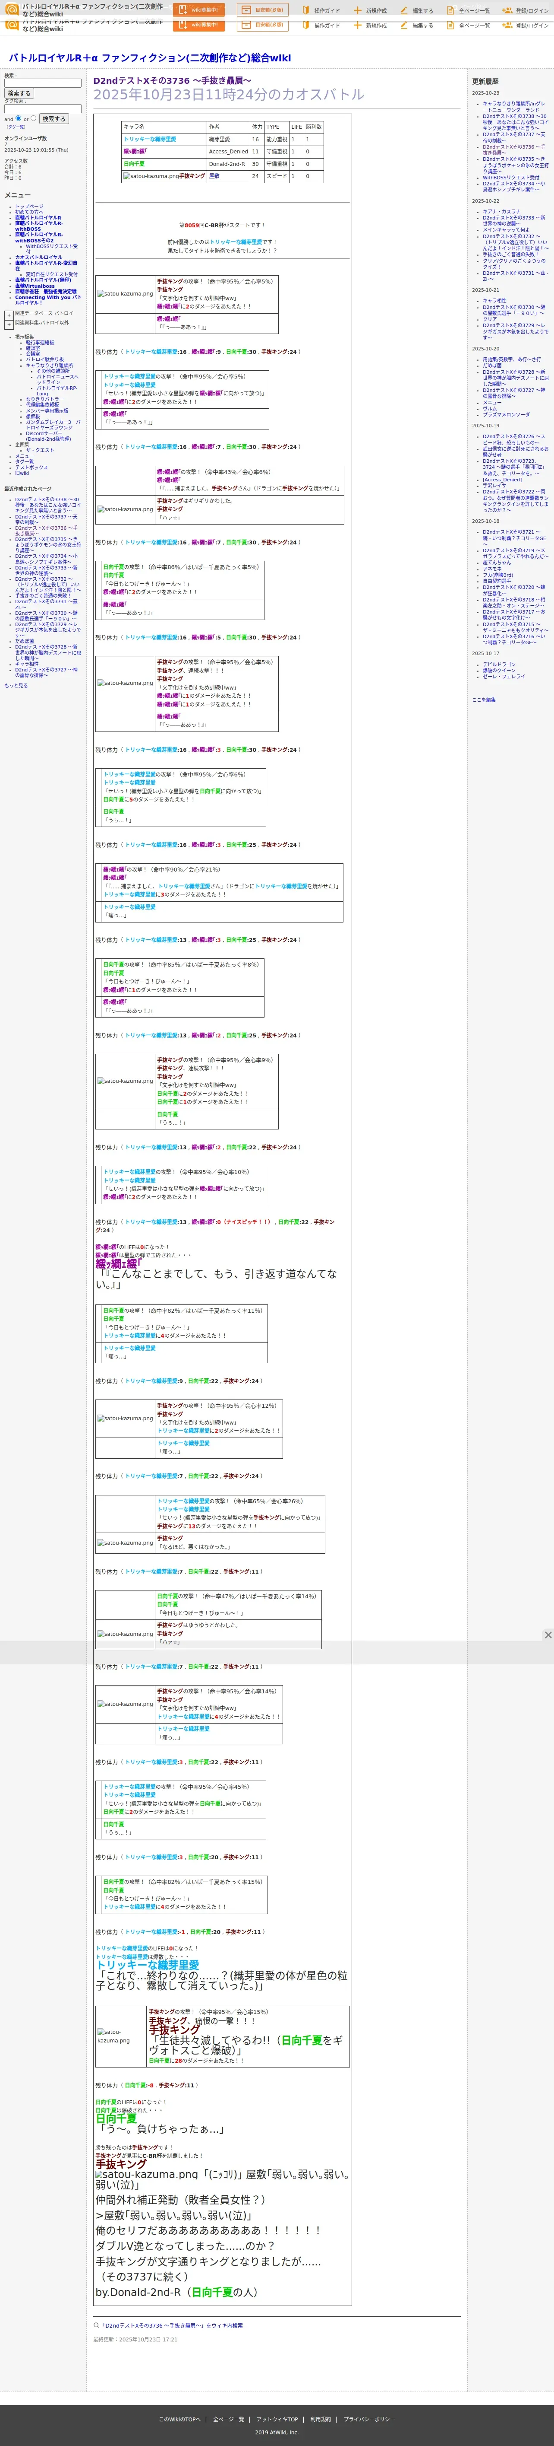The image size is (554, 2446).
Task: Focus the keyword 検索 text field
Action: 43,83
